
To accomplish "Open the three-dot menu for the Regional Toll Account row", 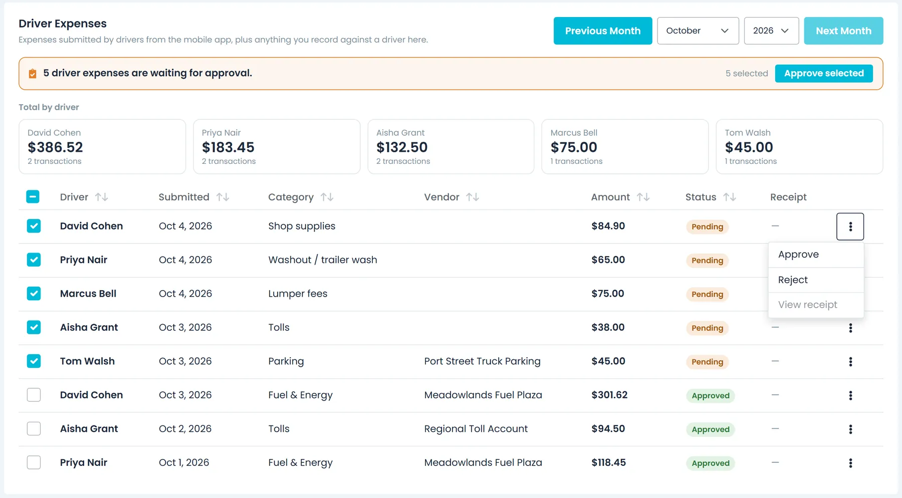I will pyautogui.click(x=850, y=429).
